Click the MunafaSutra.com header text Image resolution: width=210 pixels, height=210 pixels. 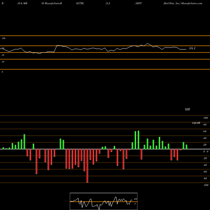[x=192, y=3]
